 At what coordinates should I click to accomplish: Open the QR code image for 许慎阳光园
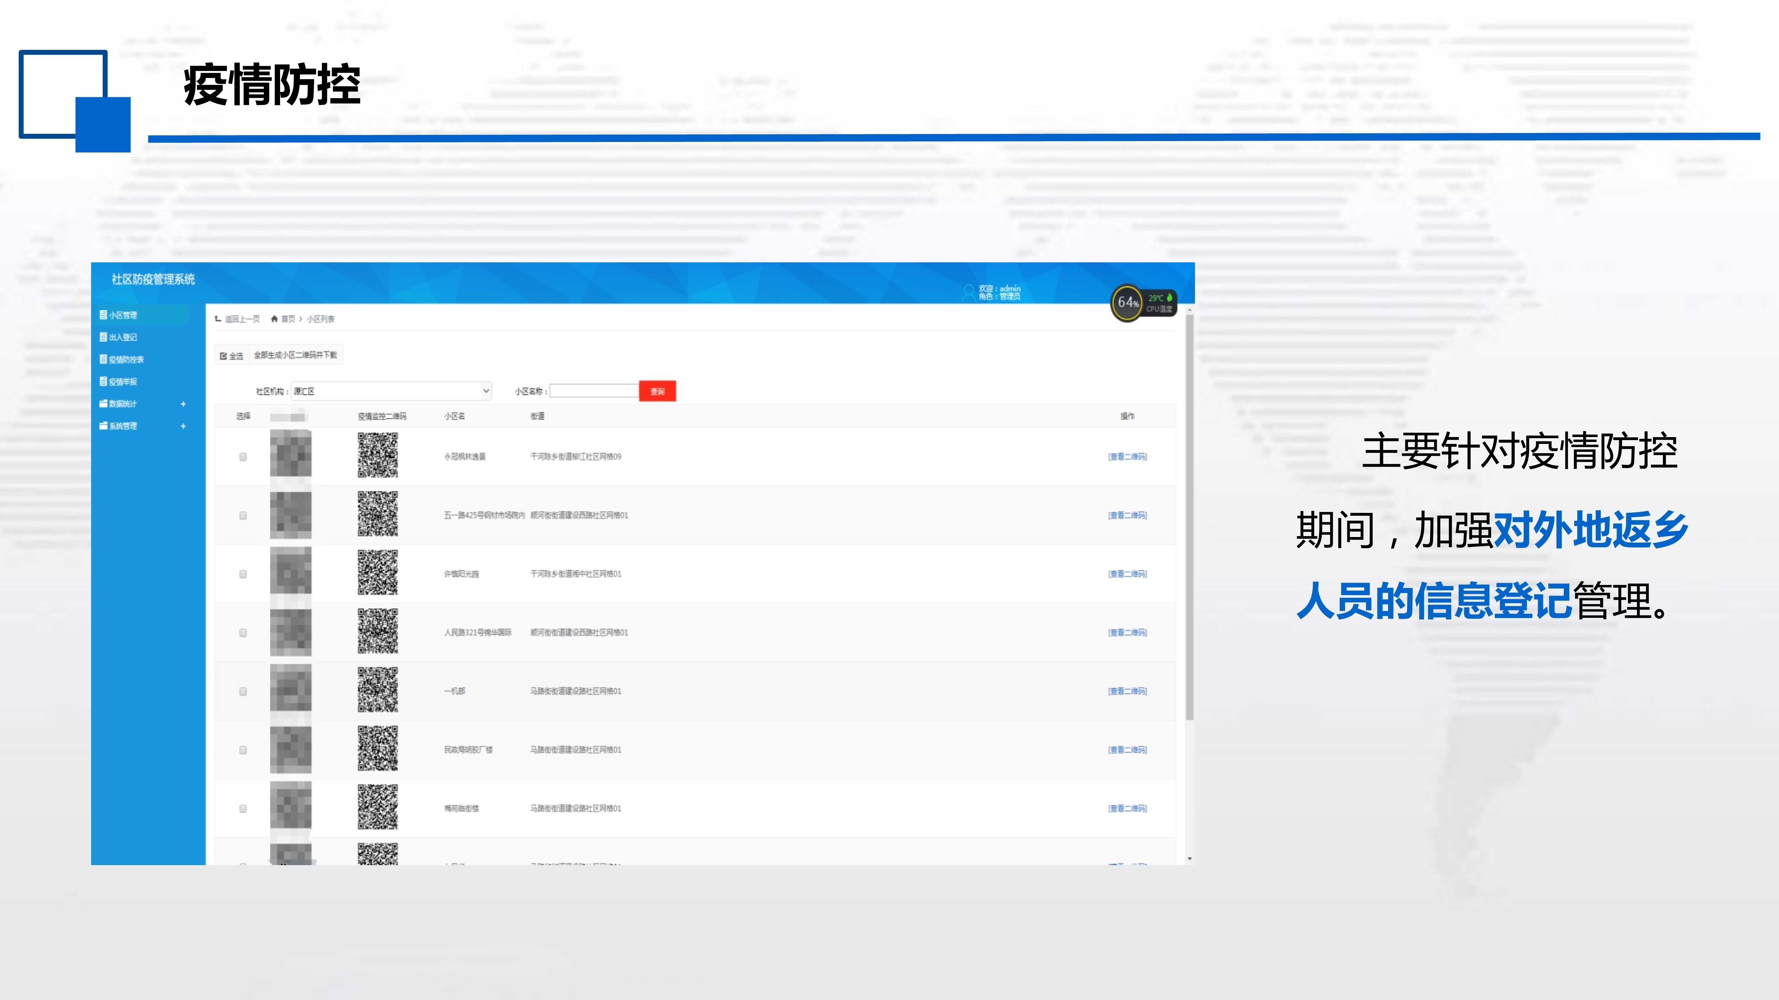pyautogui.click(x=378, y=573)
